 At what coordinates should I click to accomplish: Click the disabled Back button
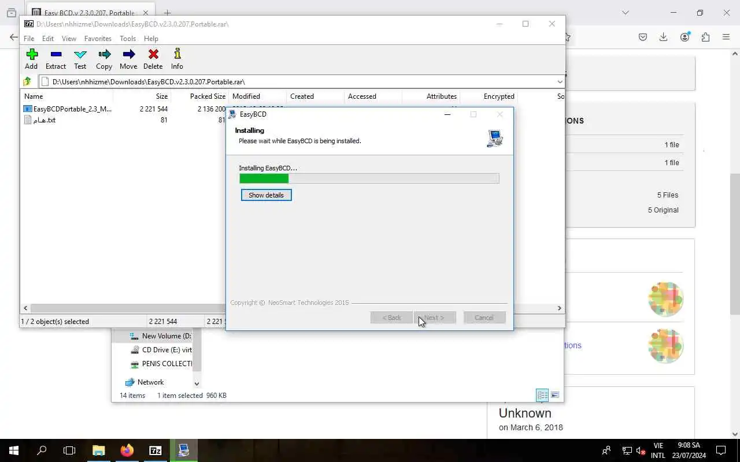pos(391,318)
